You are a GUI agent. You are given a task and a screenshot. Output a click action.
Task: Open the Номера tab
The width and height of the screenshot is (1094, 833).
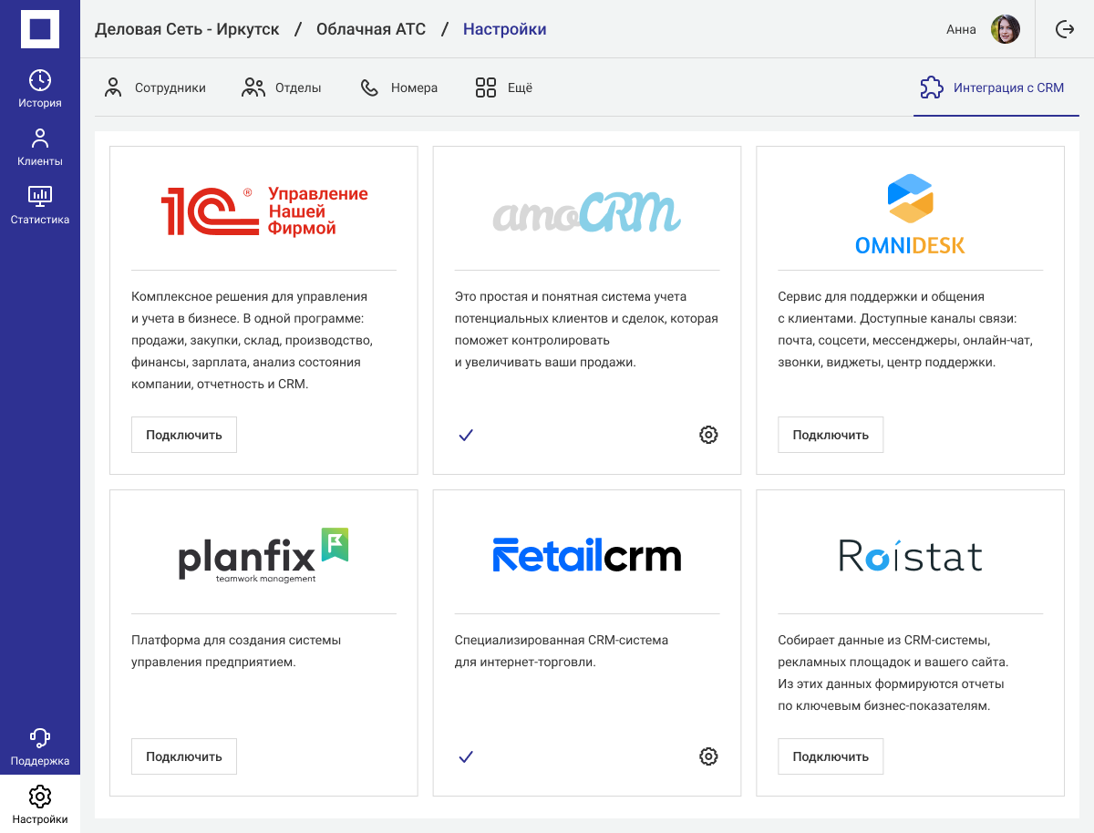click(399, 88)
